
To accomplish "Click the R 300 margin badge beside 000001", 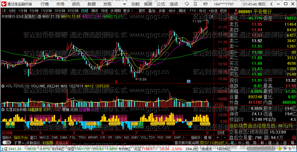I will pyautogui.click(x=236, y=12).
